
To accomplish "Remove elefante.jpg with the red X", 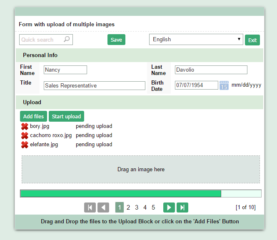I will (25, 145).
